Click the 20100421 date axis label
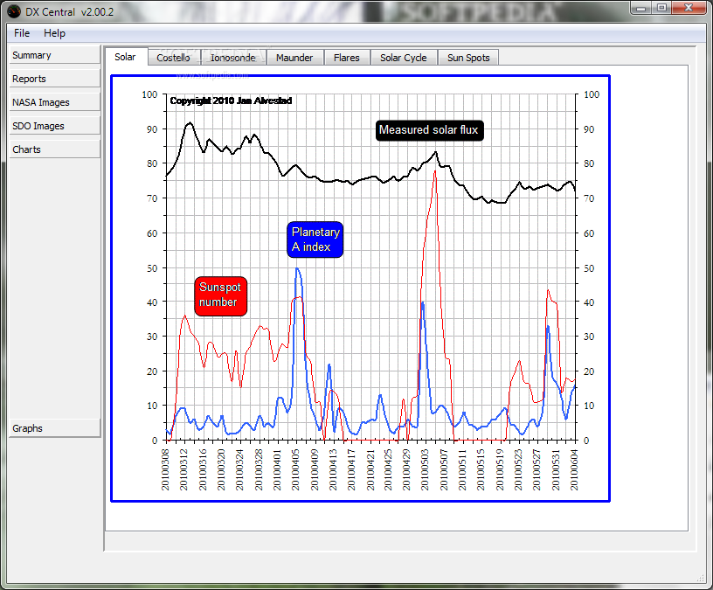The width and height of the screenshot is (713, 590). tap(370, 469)
